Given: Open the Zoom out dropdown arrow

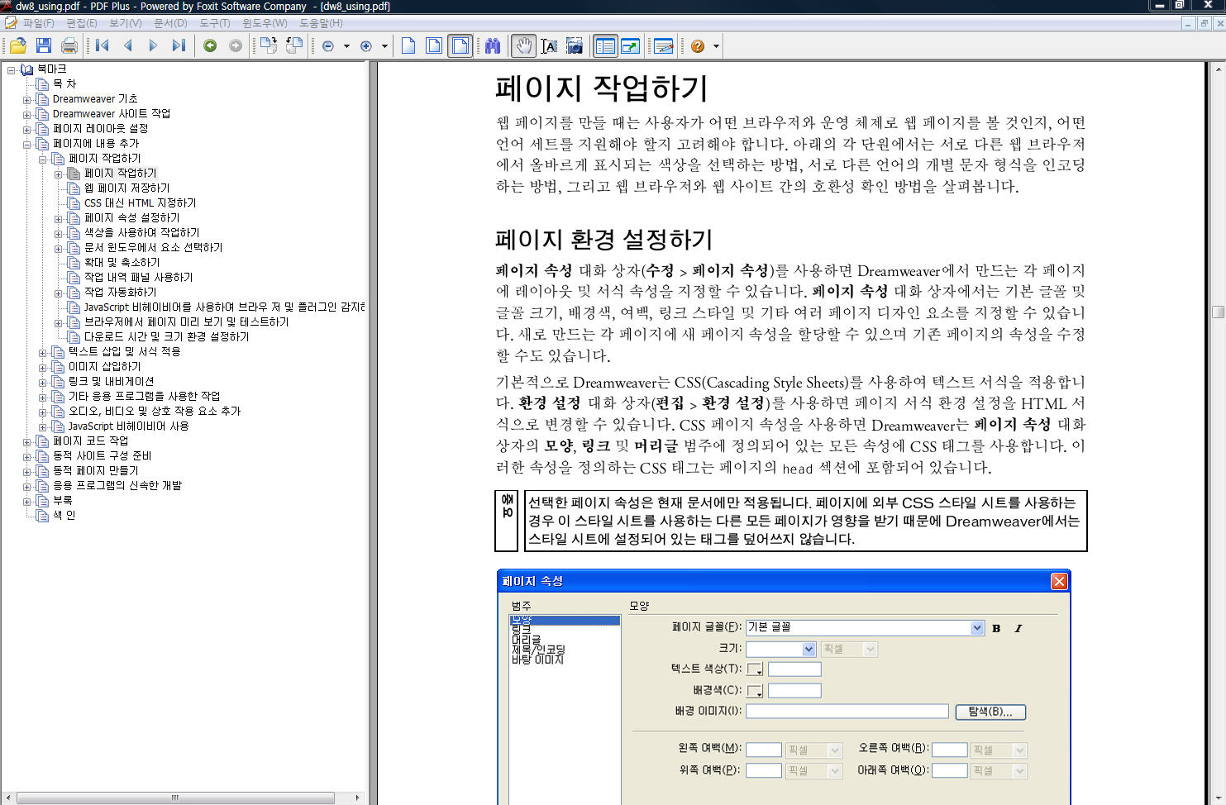Looking at the screenshot, I should pos(346,46).
